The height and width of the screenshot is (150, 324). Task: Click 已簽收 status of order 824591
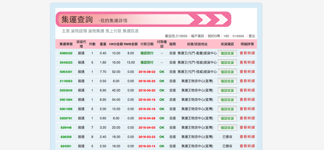click(227, 146)
